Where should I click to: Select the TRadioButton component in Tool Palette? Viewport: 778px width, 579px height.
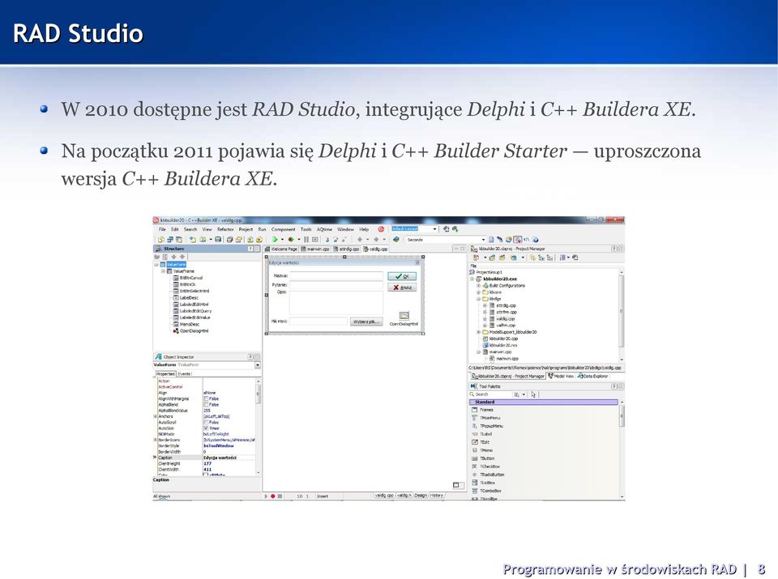487,475
